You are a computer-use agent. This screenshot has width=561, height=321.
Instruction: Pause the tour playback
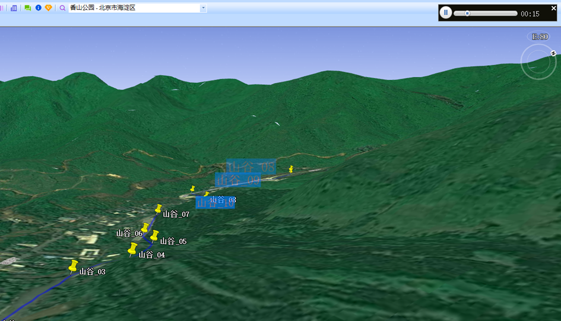(446, 13)
